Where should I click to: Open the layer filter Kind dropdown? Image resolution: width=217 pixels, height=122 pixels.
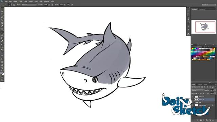tap(196, 87)
